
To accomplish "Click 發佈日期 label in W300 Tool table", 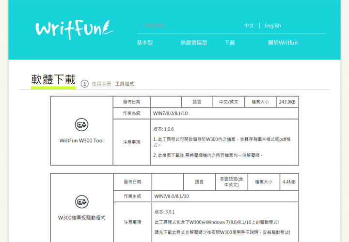I will 132,102.
